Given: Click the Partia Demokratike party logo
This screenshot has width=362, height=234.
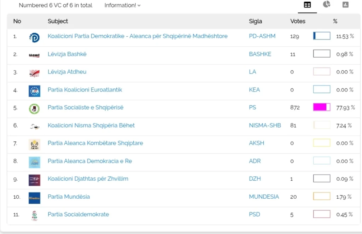Looking at the screenshot, I should pyautogui.click(x=34, y=37).
